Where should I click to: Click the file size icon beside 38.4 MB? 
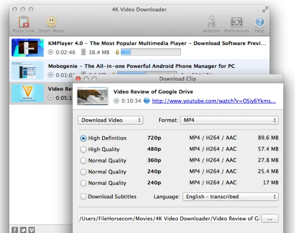pos(83,52)
